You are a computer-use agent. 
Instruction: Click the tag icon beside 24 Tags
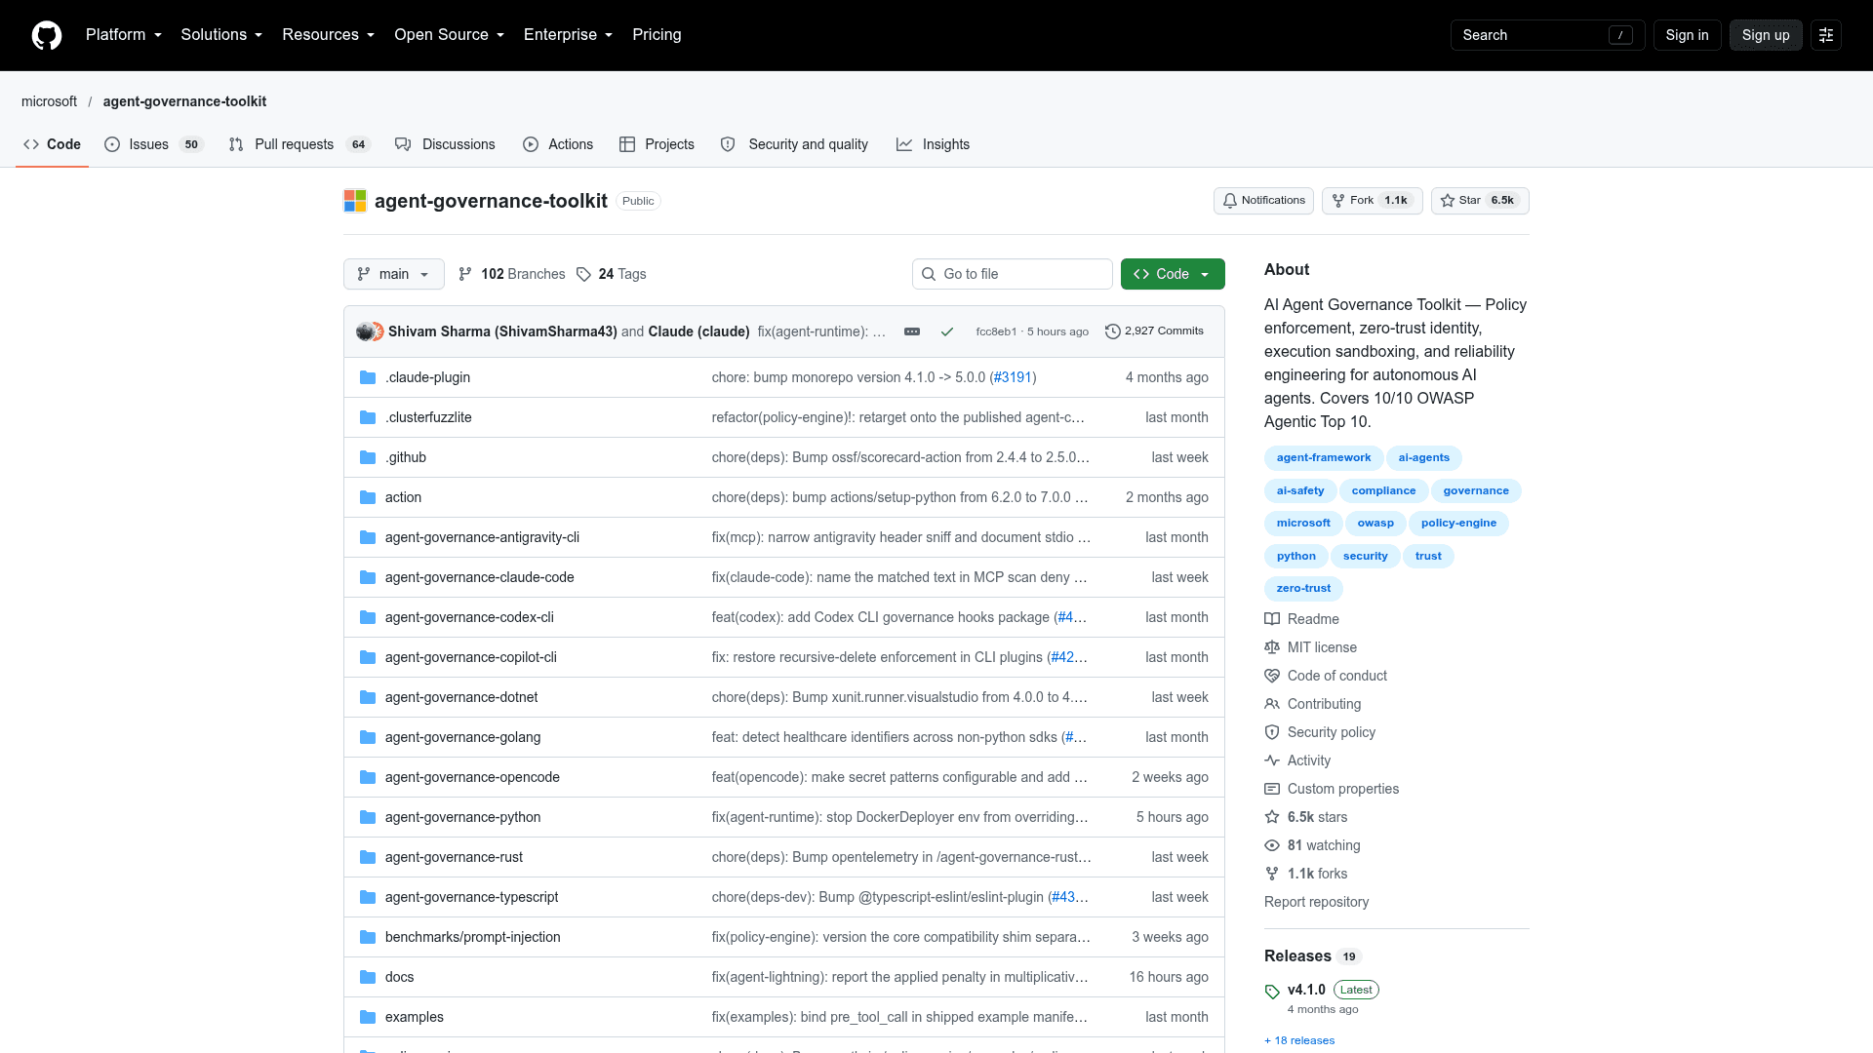click(x=583, y=274)
